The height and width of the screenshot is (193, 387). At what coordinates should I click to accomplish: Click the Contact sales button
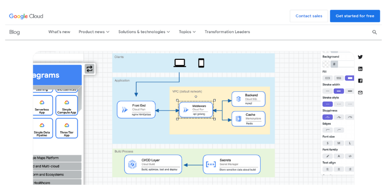(x=309, y=16)
